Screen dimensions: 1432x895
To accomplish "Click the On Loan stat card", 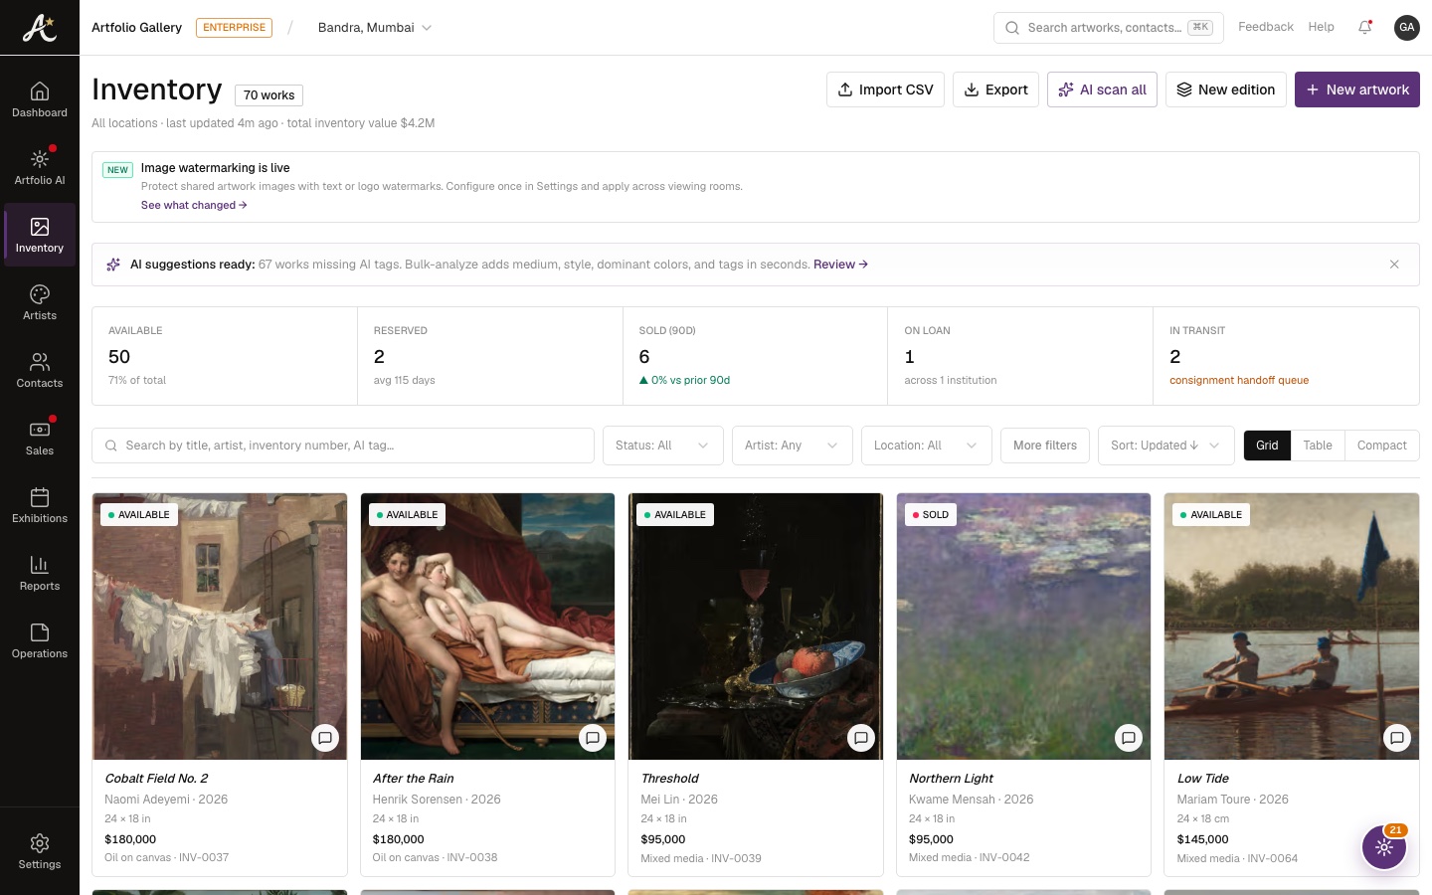I will pos(1020,356).
